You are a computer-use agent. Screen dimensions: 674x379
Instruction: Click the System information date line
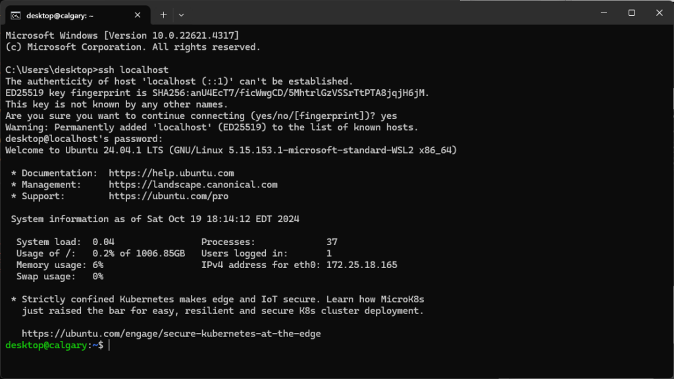(x=155, y=219)
